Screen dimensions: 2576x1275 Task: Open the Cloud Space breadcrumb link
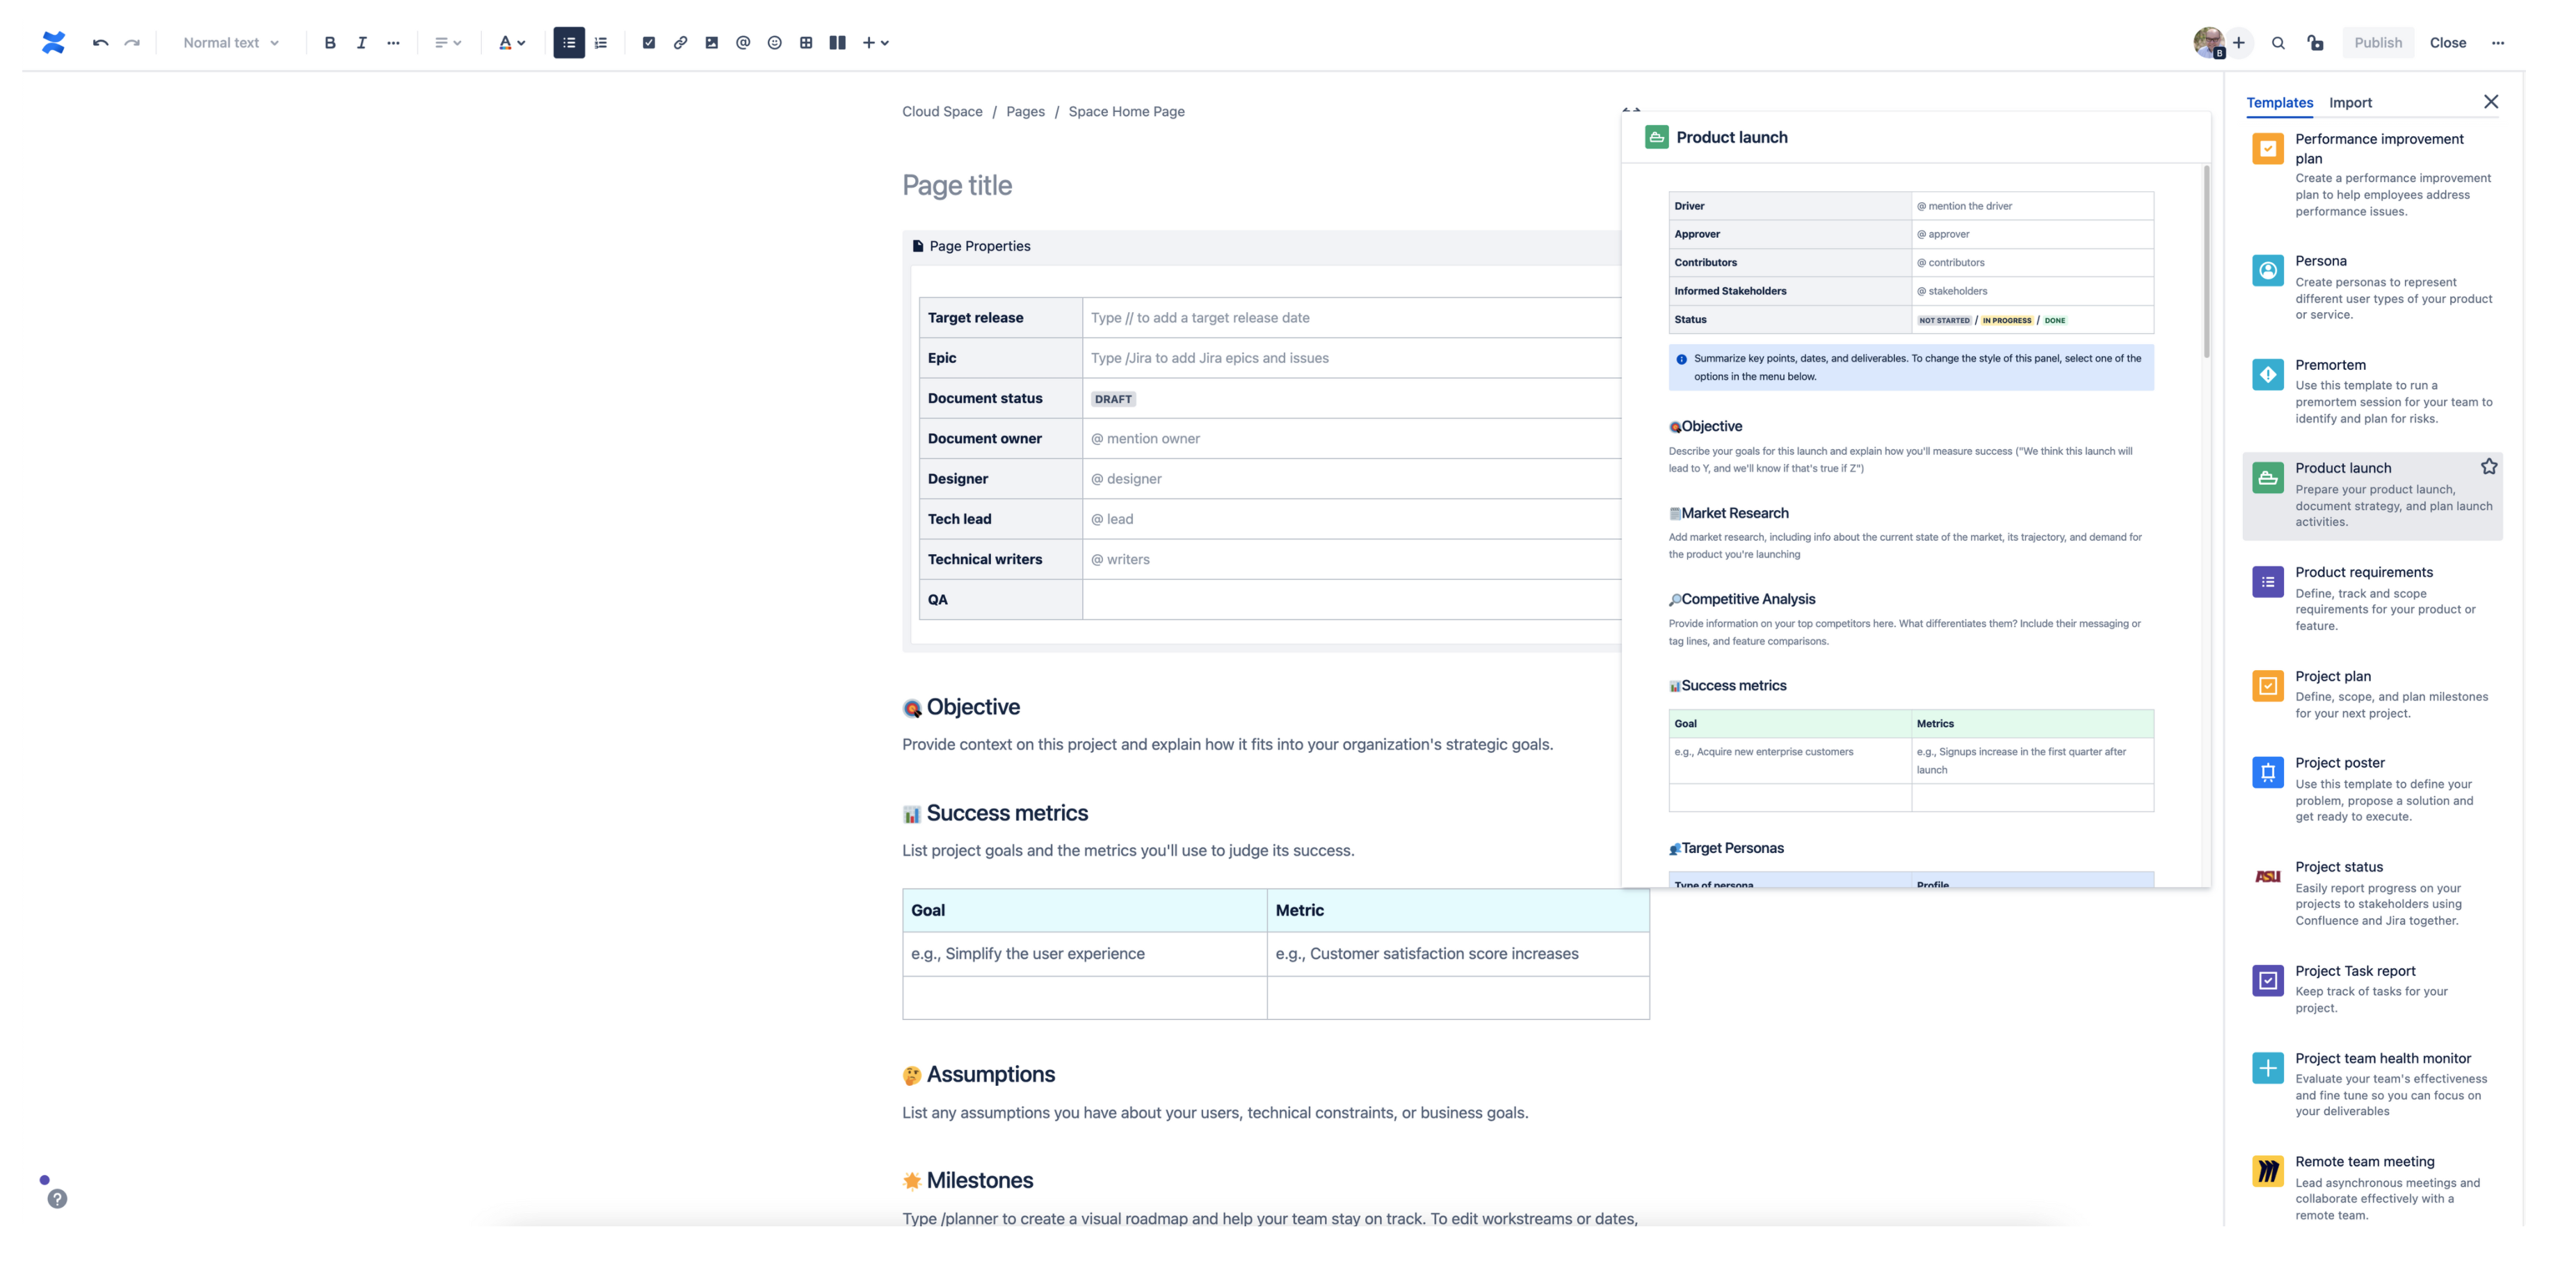click(941, 111)
